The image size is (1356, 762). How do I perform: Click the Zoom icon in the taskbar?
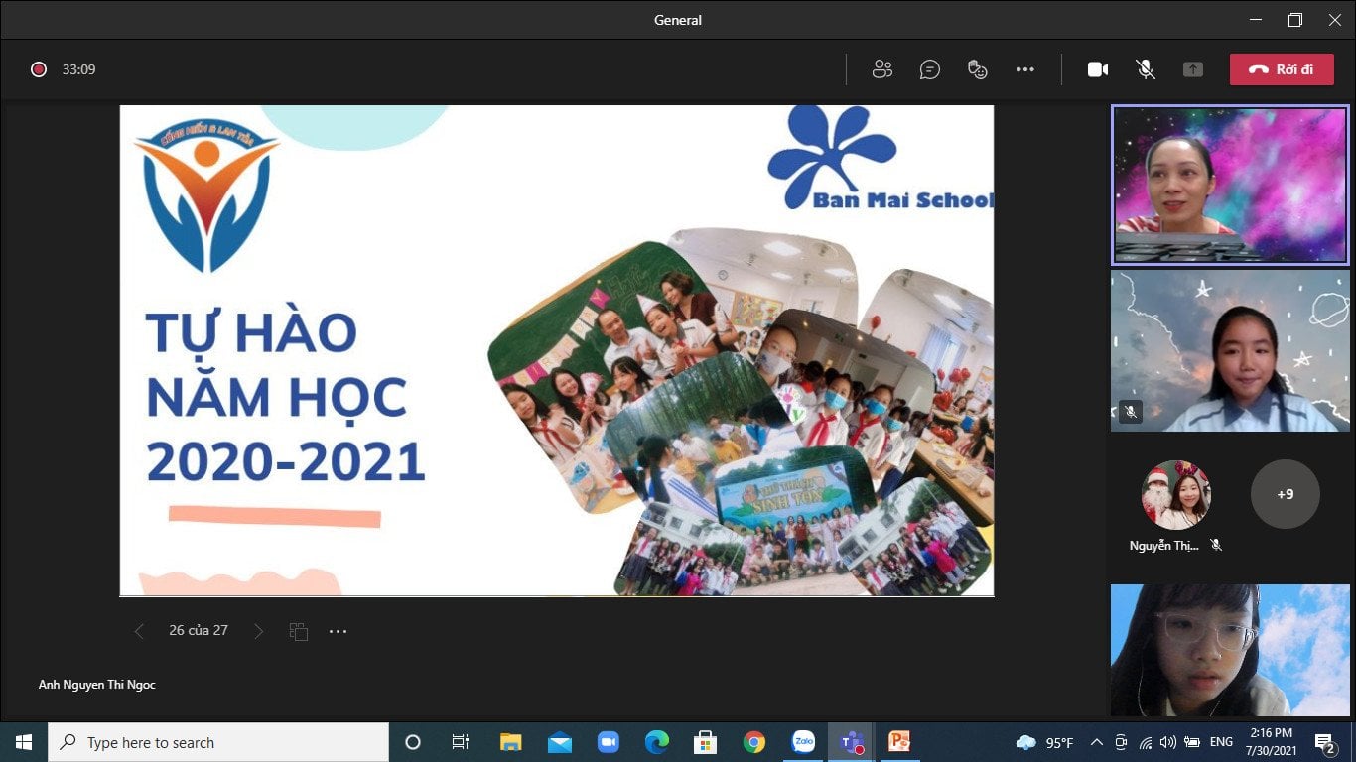[x=609, y=742]
